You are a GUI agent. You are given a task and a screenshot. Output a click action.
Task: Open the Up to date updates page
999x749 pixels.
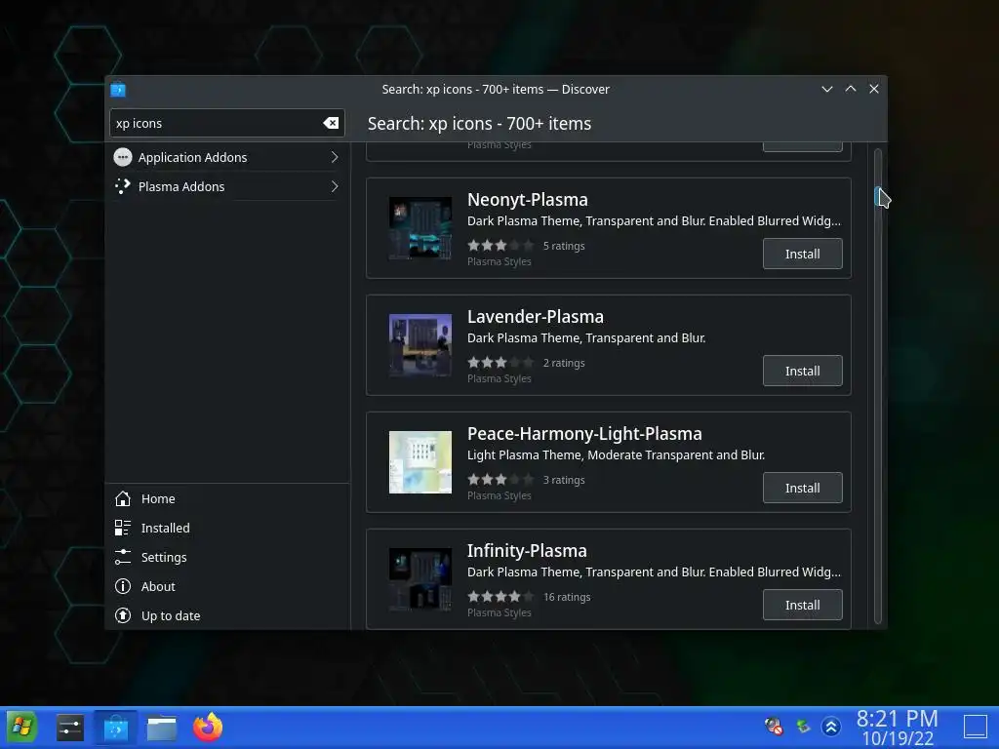click(226, 616)
